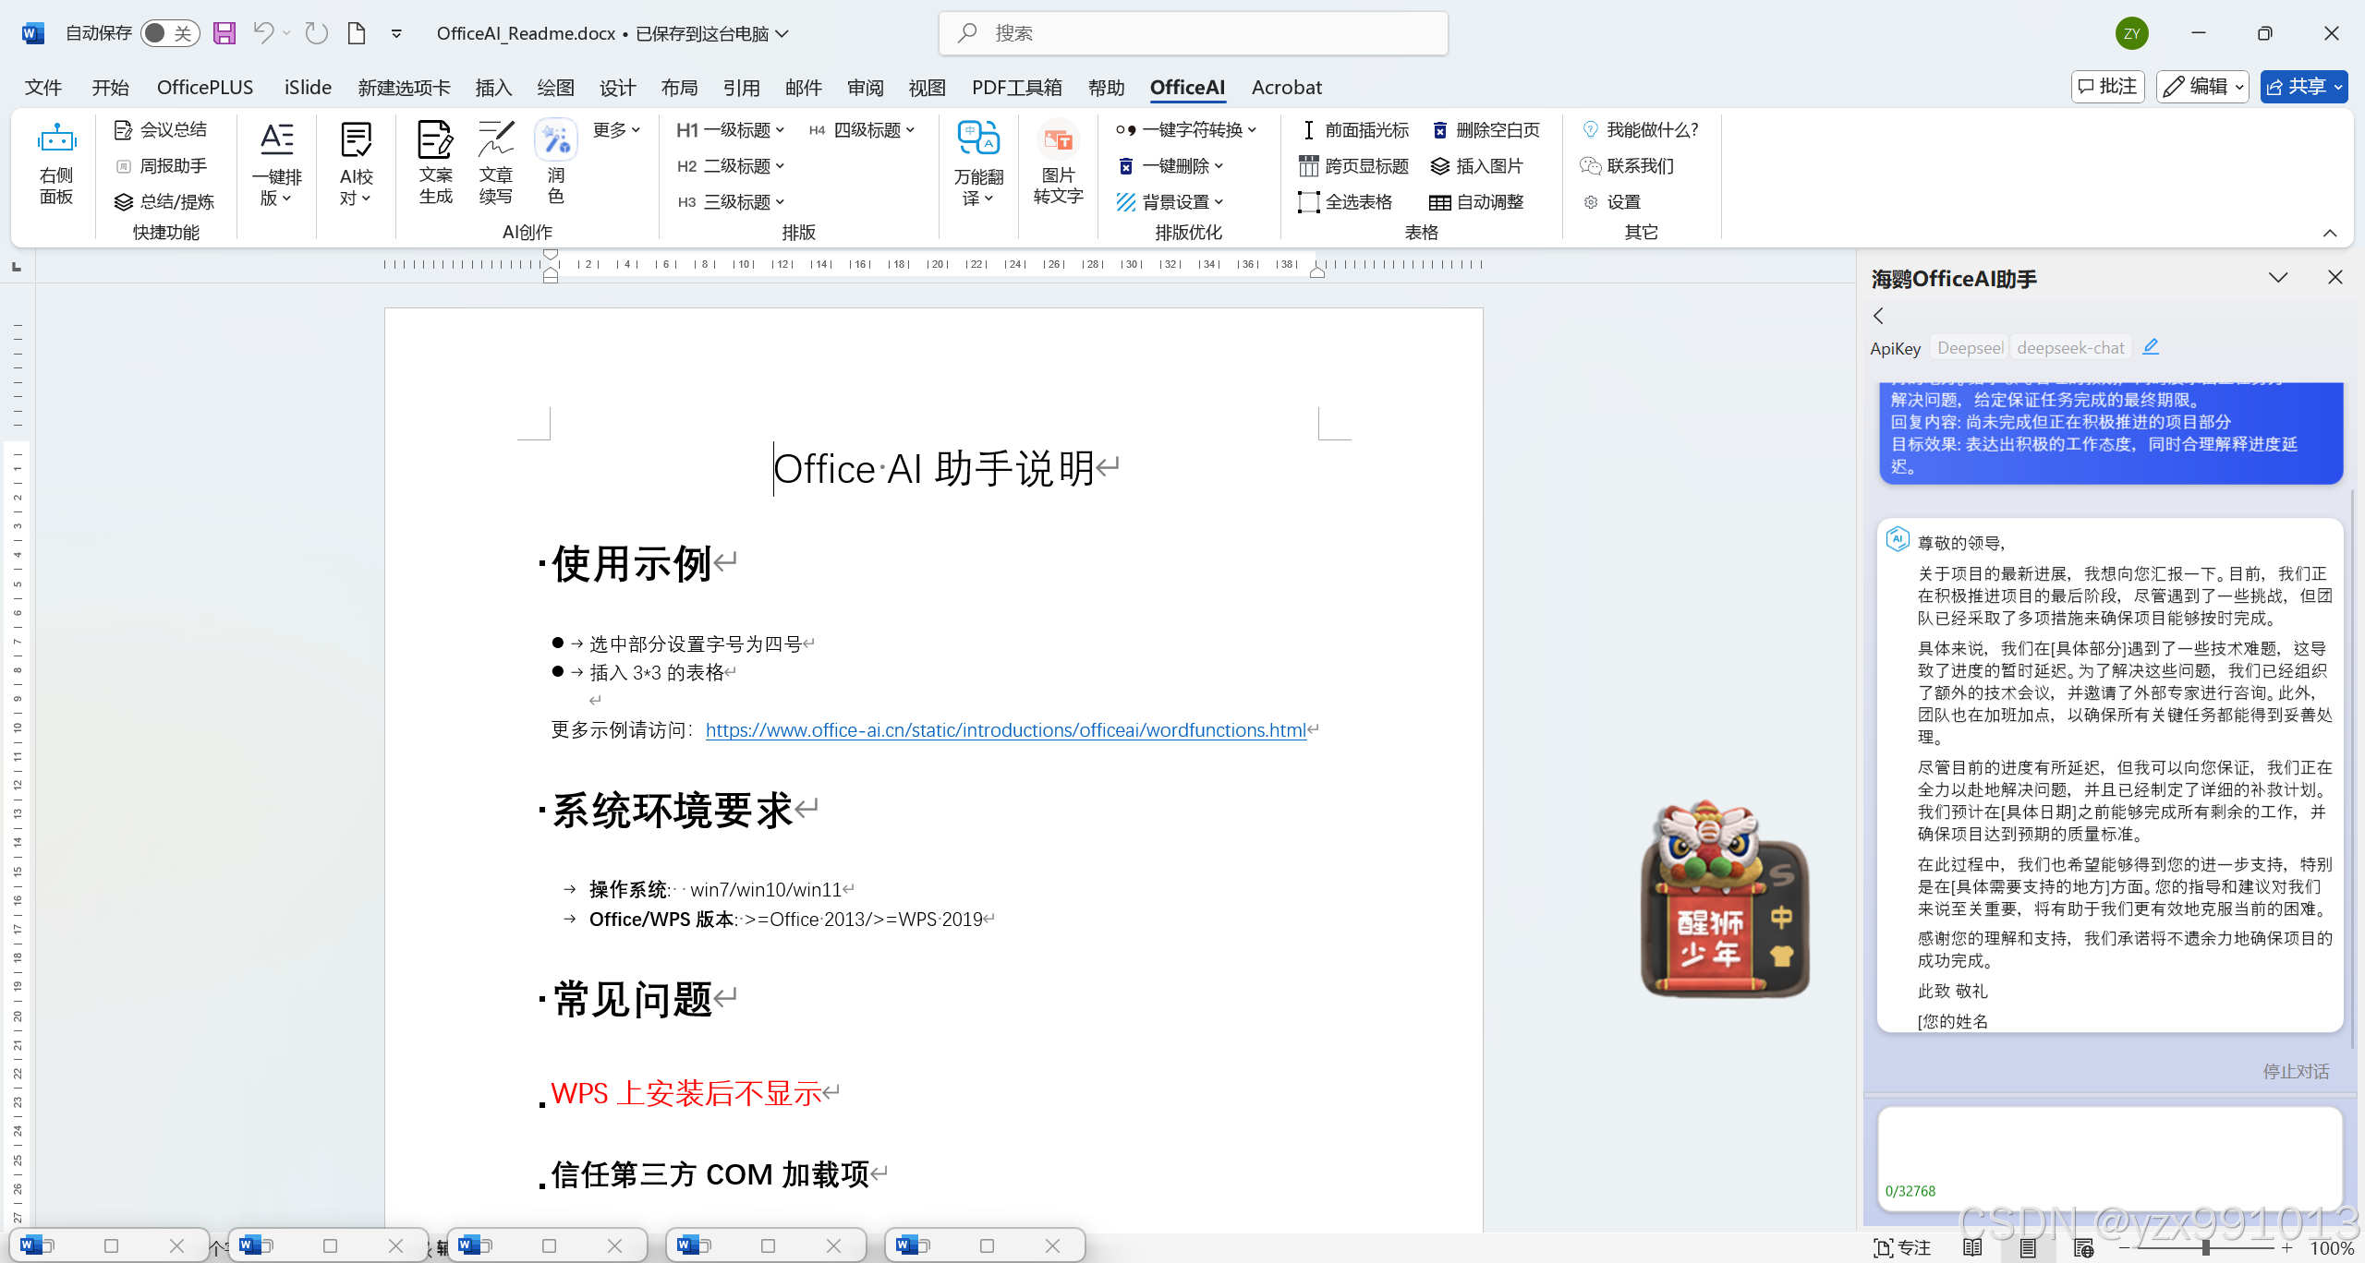Switch to the 插入 ribbon tab

tap(493, 87)
